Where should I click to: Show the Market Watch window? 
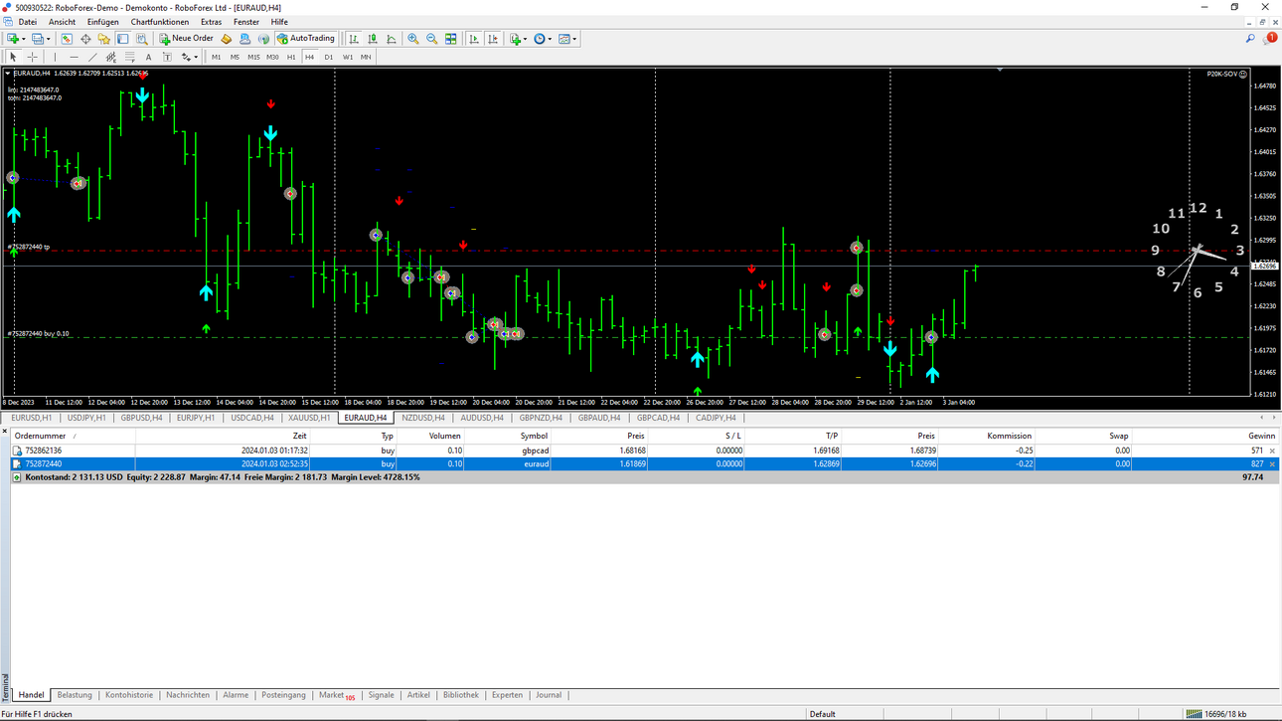[67, 39]
